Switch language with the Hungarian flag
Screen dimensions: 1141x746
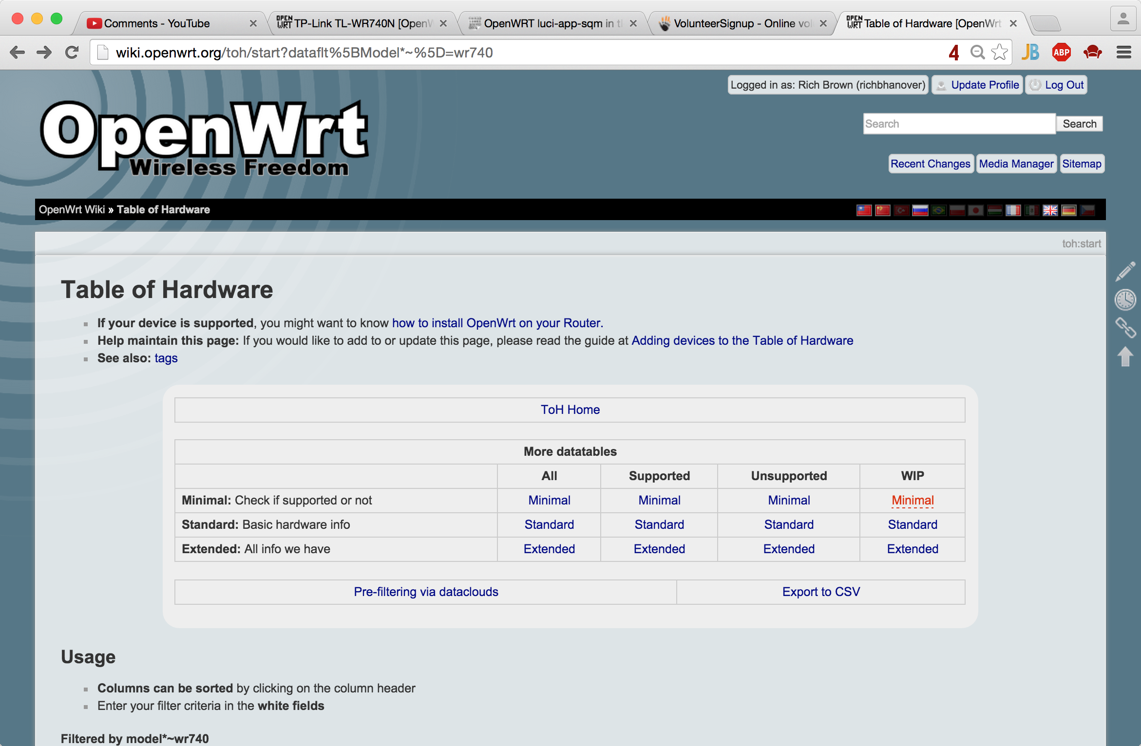(994, 210)
